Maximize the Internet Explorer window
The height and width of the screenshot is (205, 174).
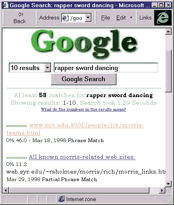tap(161, 5)
